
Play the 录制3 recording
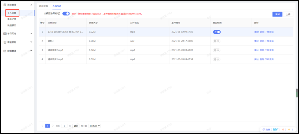click(257, 41)
